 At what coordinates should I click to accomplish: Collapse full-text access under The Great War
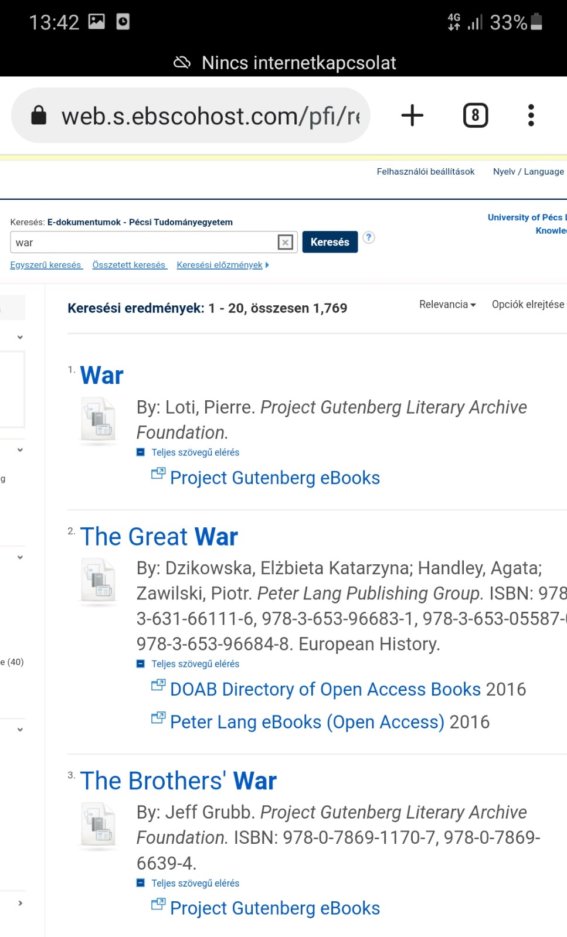pos(141,664)
